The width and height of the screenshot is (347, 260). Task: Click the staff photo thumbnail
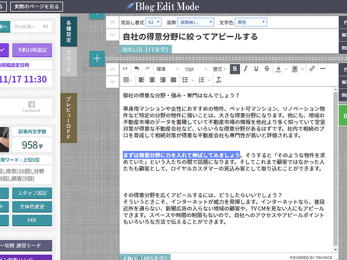tap(5, 139)
